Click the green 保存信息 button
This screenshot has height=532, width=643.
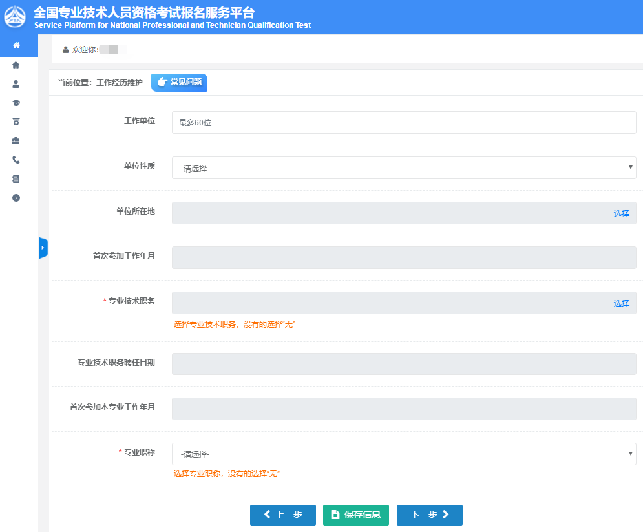pos(355,515)
